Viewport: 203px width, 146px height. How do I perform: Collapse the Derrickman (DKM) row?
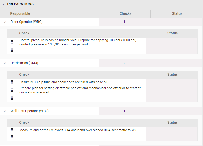point(5,63)
